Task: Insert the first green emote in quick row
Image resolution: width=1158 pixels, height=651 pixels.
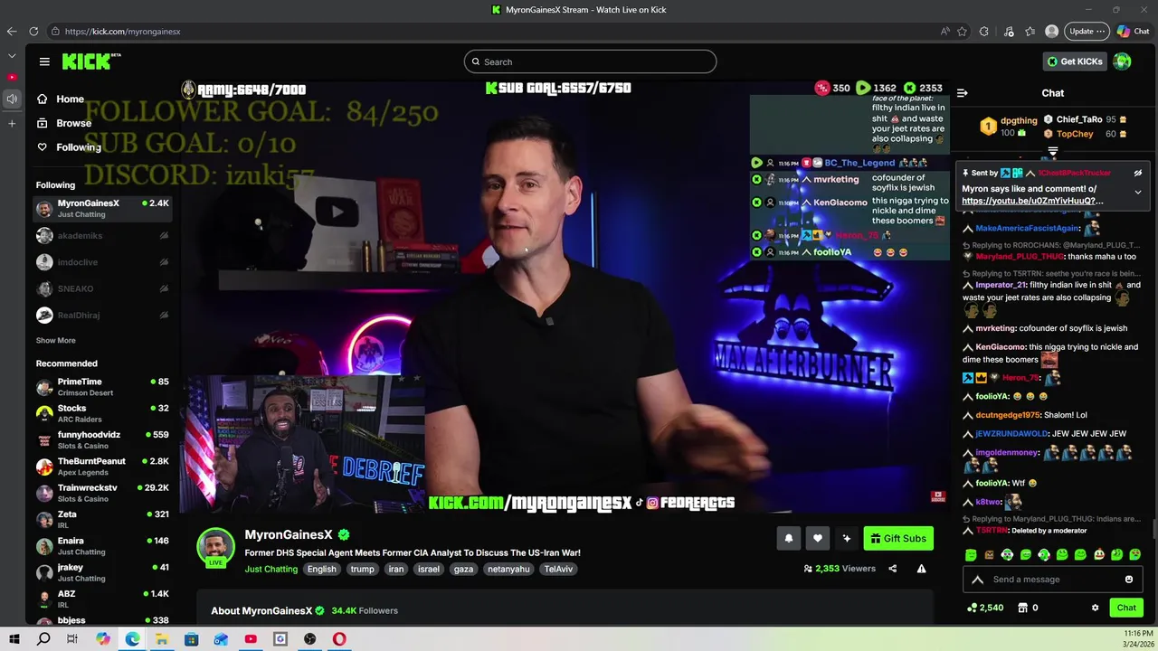Action: (971, 554)
